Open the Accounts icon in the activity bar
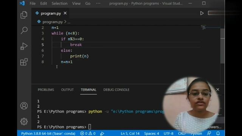The image size is (242, 136). point(24,106)
